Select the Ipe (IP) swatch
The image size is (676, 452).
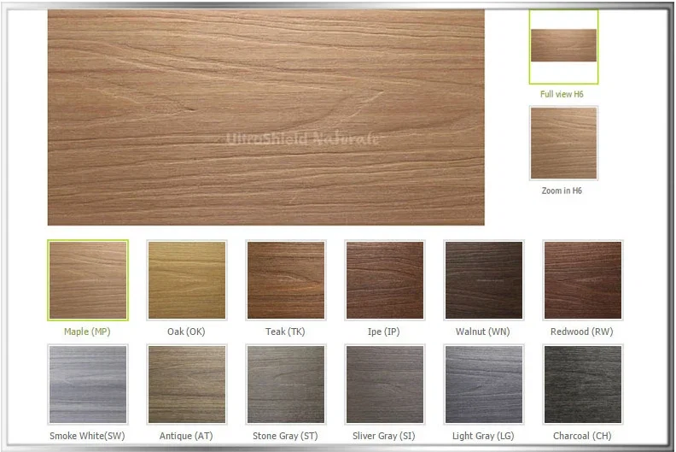click(x=385, y=280)
